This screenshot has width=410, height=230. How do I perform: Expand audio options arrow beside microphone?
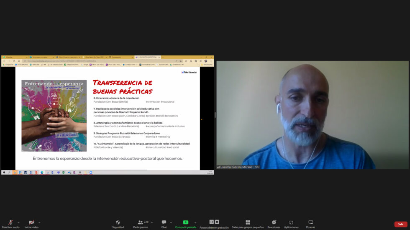(18, 222)
